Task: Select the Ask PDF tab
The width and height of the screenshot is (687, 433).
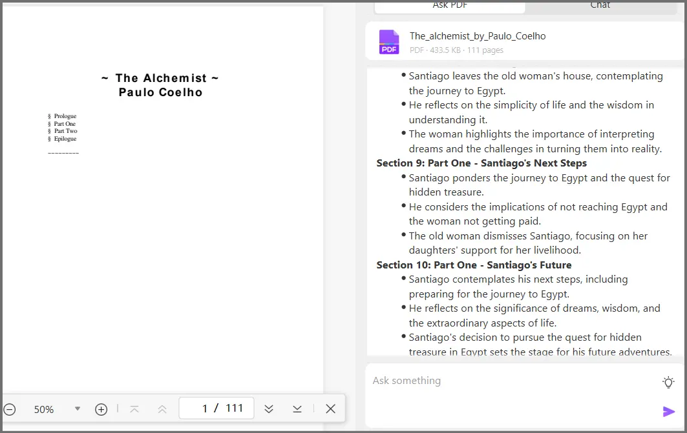Action: 449,5
